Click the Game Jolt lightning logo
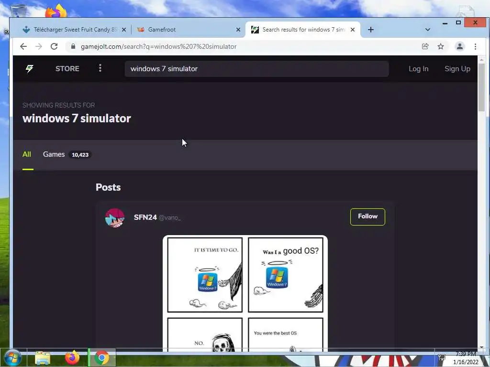Screen dimensions: 490x367 [x=29, y=69]
